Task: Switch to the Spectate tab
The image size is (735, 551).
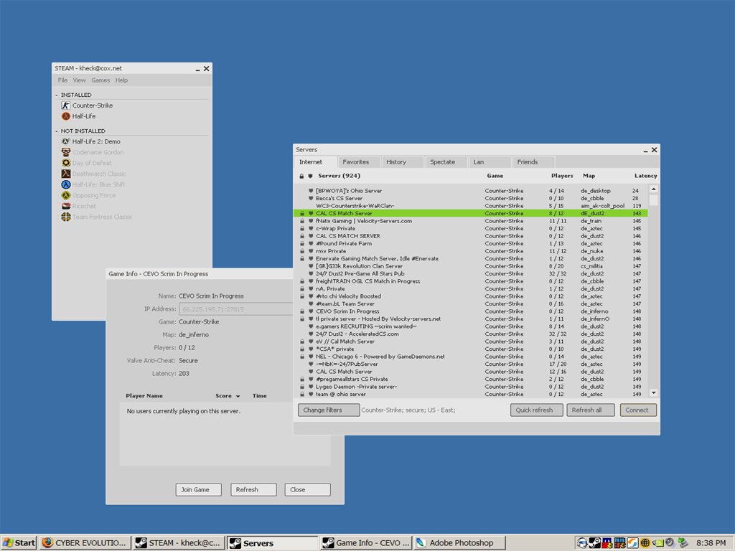Action: (446, 162)
